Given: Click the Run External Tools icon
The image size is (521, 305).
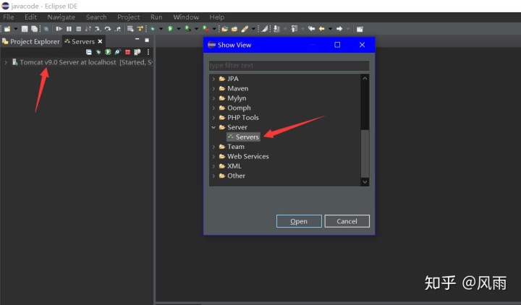Looking at the screenshot, I should (x=206, y=29).
